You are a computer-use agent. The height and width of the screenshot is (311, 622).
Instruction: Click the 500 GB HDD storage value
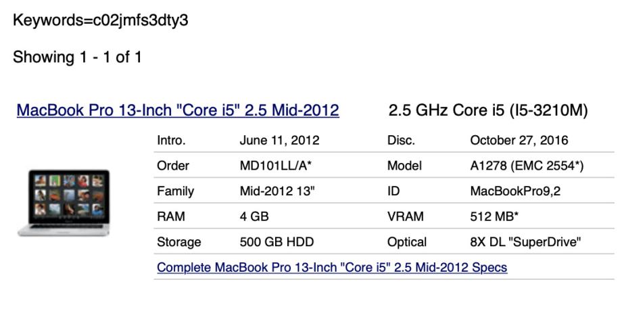coord(275,241)
